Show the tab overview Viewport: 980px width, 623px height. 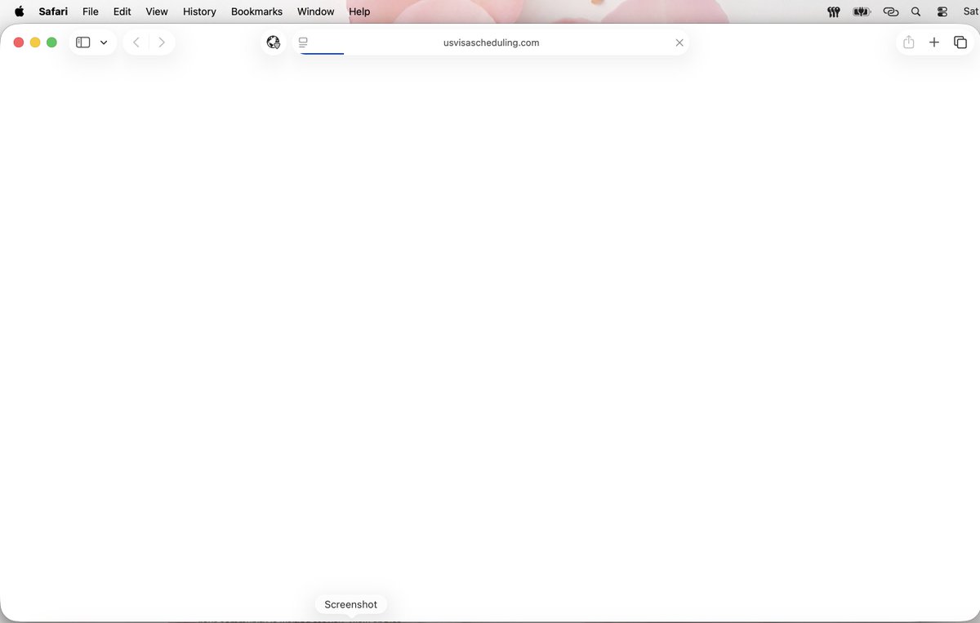[960, 42]
